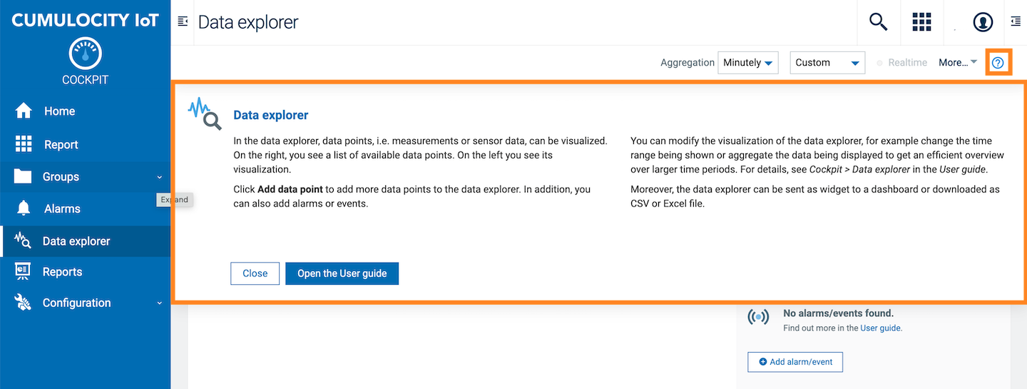Select the Report item with the grid icon
The height and width of the screenshot is (389, 1027).
coord(61,144)
